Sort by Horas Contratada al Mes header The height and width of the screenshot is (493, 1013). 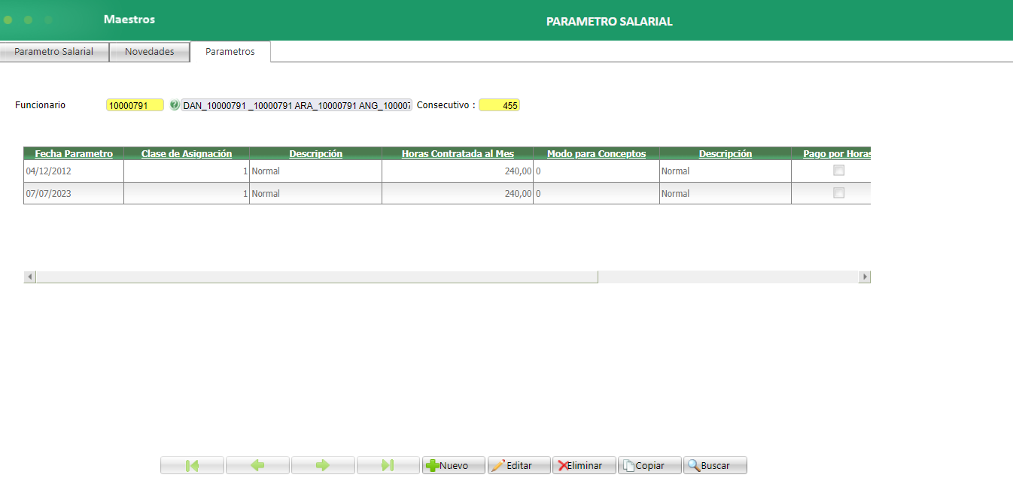click(458, 154)
